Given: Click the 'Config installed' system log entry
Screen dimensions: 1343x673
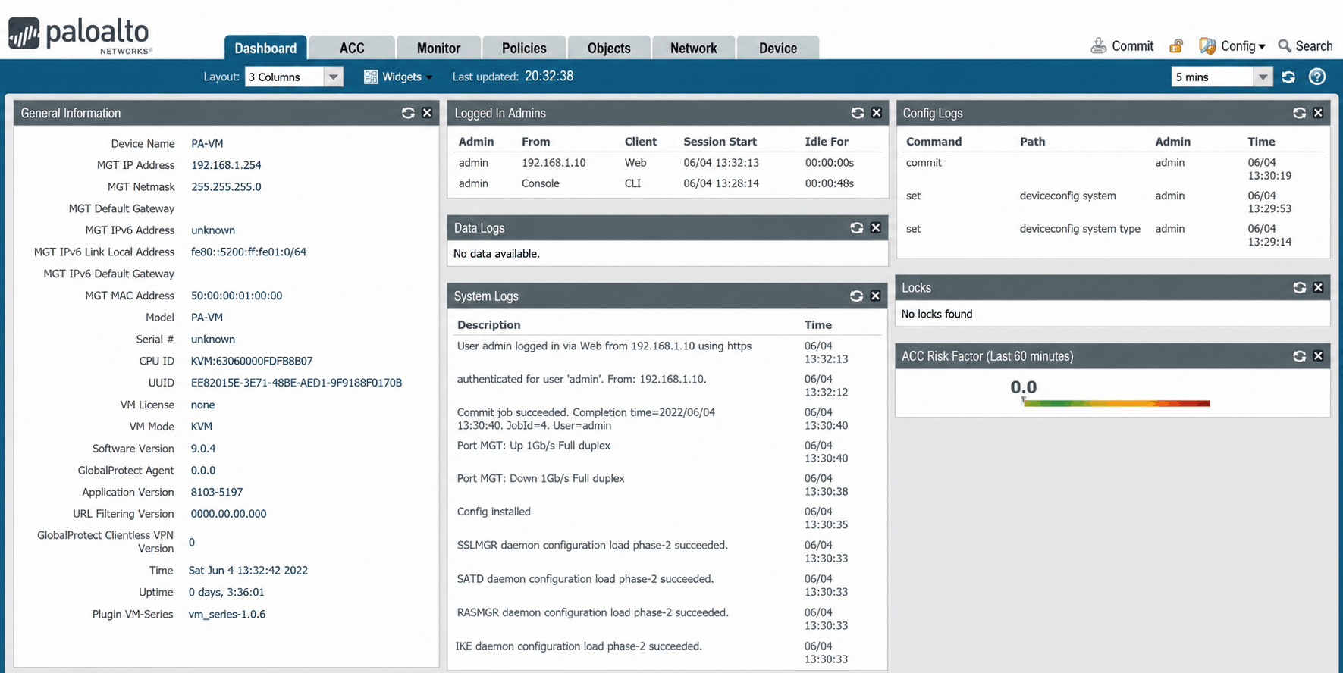Looking at the screenshot, I should coord(494,512).
